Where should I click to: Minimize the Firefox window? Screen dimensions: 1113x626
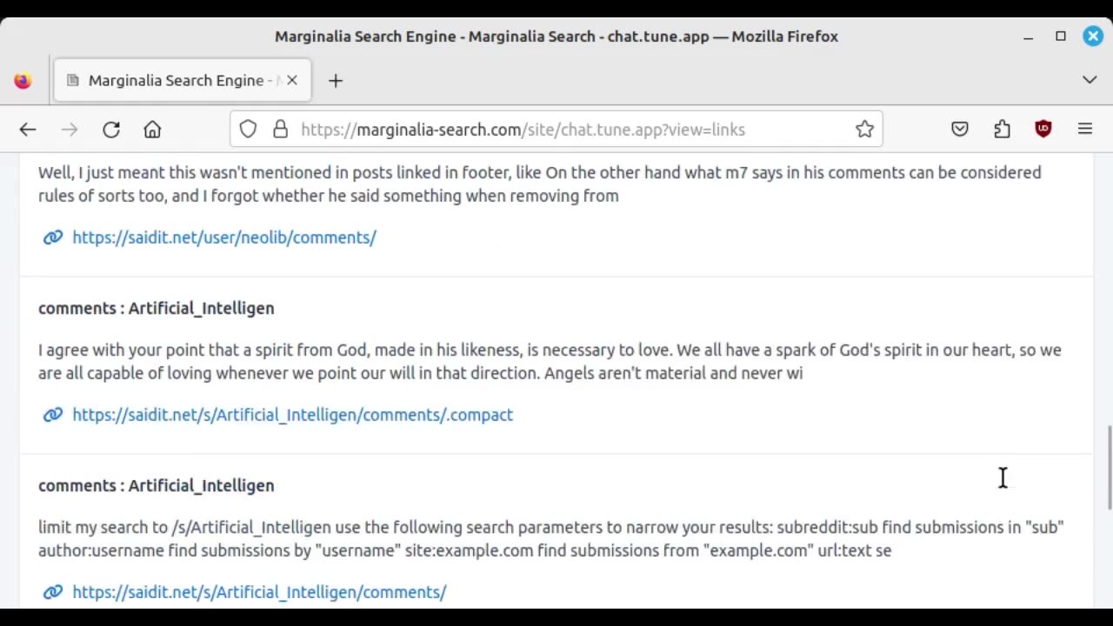[1028, 37]
